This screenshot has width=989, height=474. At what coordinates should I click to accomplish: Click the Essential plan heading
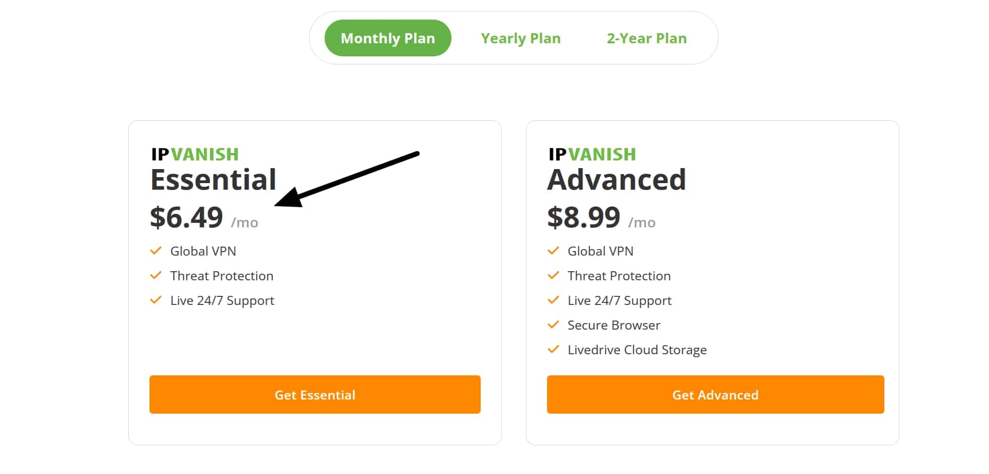pyautogui.click(x=213, y=180)
